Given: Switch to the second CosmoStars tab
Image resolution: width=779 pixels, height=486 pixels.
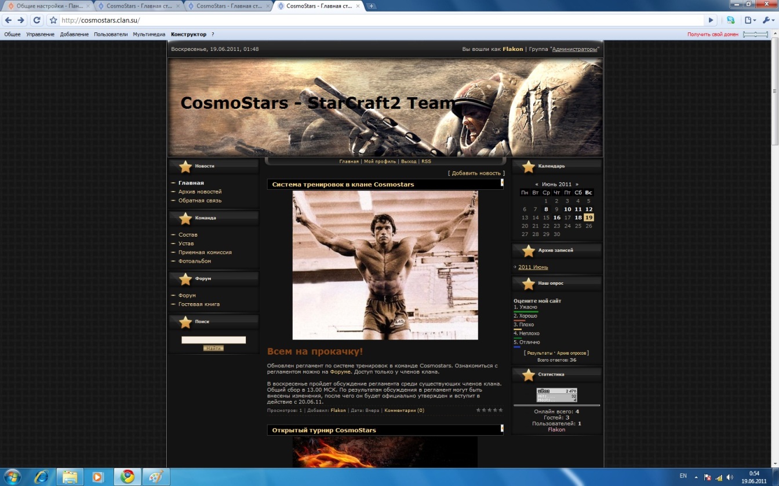Looking at the screenshot, I should [138, 6].
